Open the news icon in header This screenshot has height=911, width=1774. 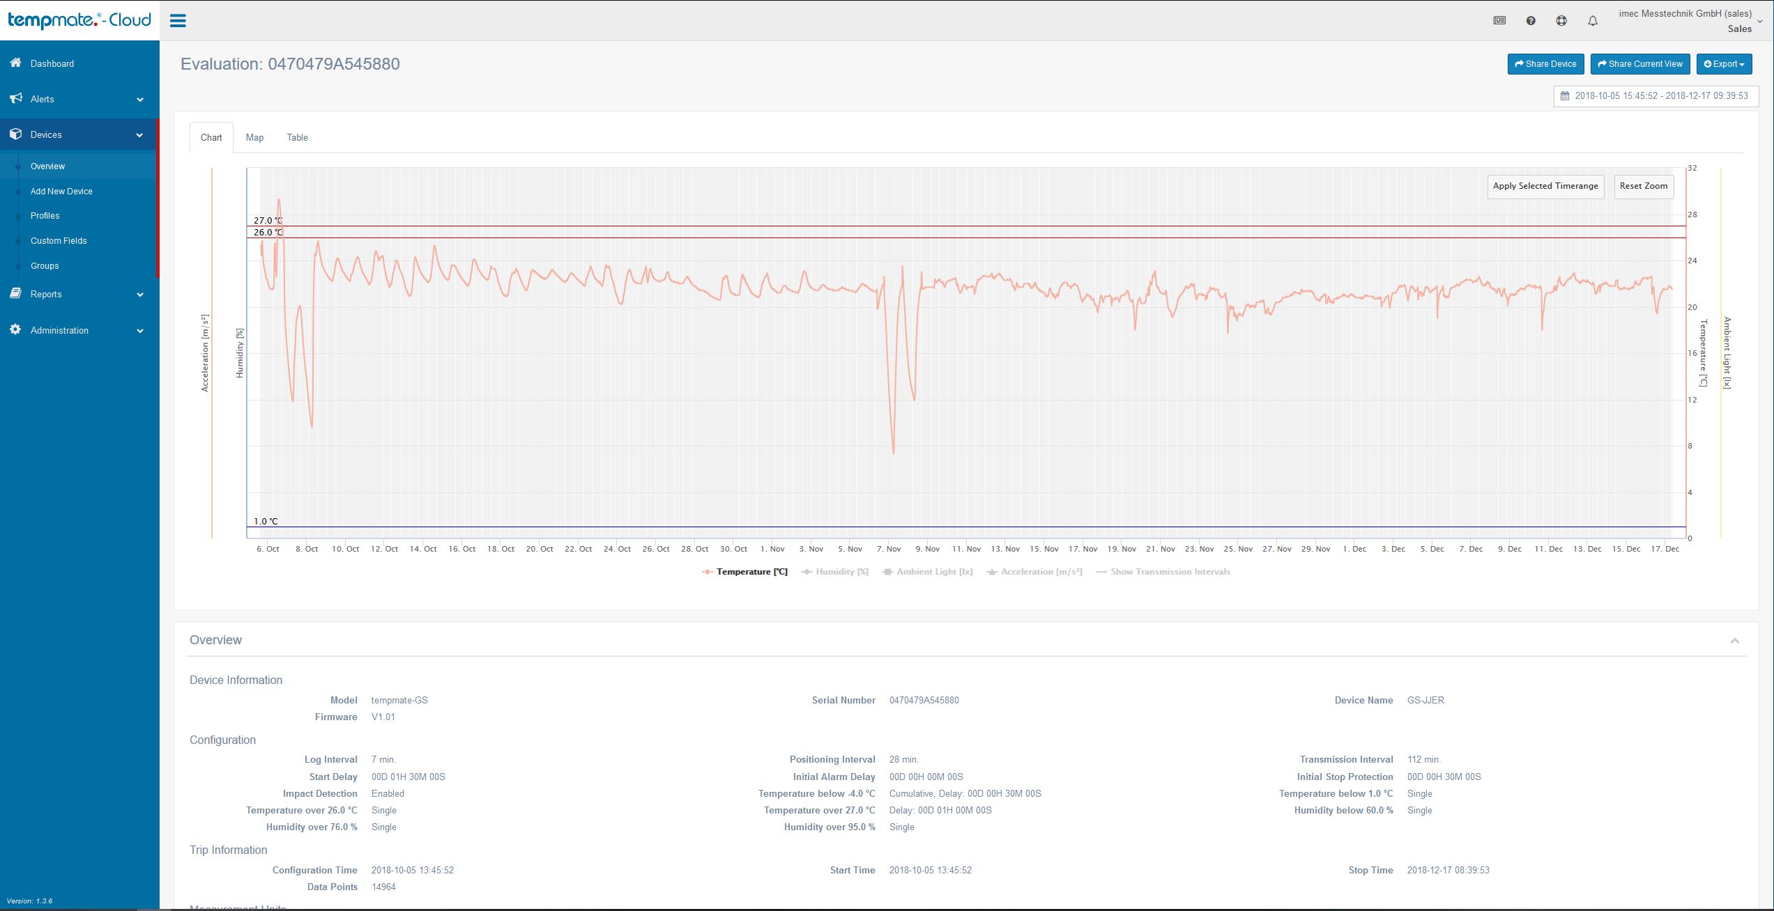(1499, 21)
